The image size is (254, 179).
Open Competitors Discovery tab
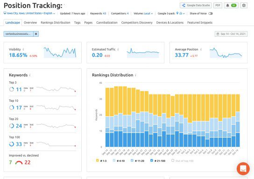[x=137, y=23]
